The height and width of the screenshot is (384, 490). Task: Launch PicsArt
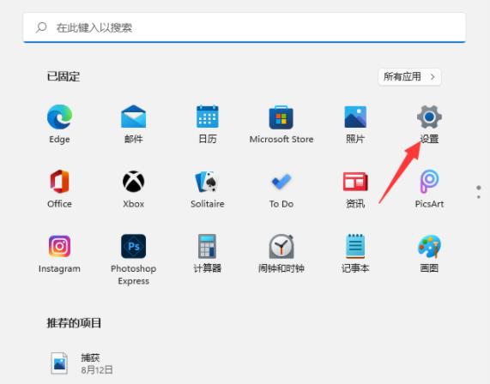pos(429,189)
